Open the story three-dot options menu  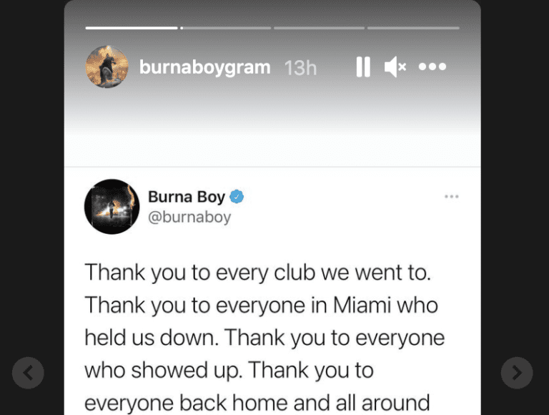coord(432,67)
